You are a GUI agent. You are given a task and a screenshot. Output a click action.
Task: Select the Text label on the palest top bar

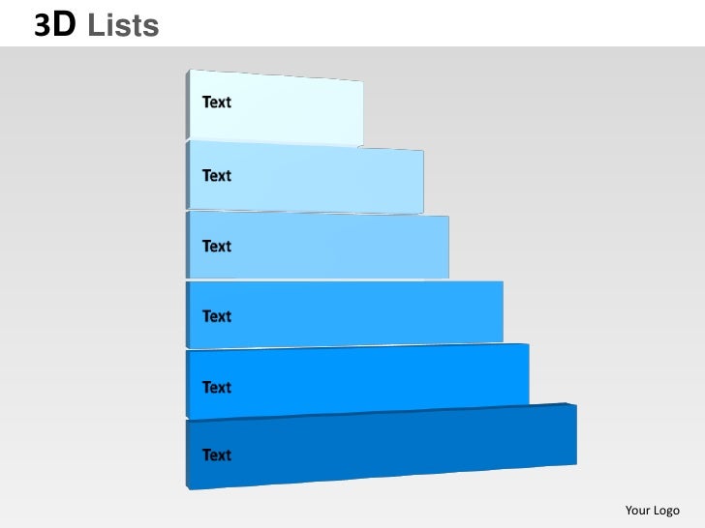coord(217,102)
